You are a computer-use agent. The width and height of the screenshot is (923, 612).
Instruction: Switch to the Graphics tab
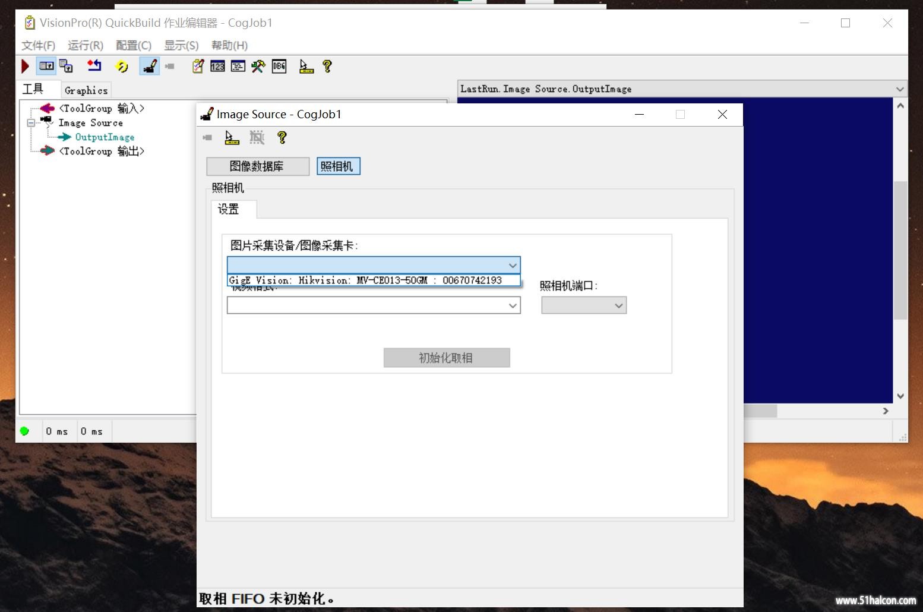[86, 90]
